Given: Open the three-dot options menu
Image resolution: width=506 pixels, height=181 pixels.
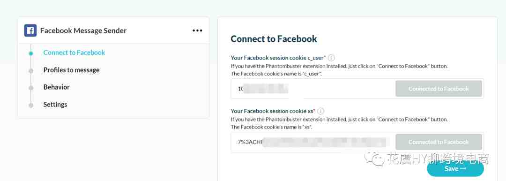Looking at the screenshot, I should (x=197, y=30).
